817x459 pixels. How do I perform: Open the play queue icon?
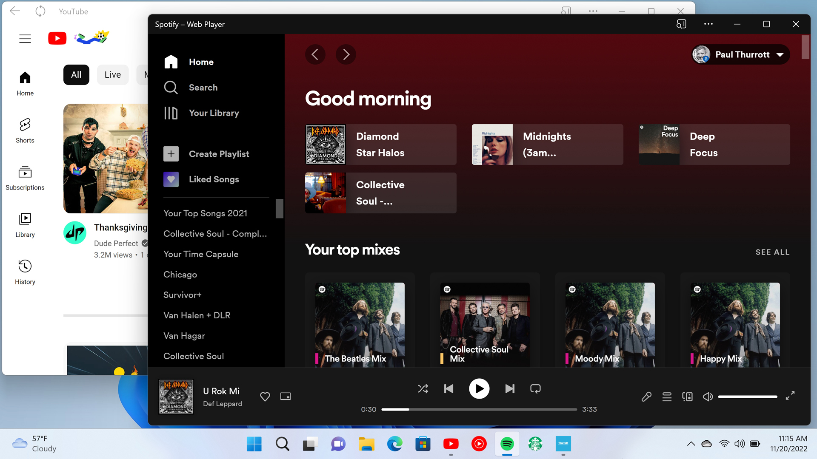(667, 397)
